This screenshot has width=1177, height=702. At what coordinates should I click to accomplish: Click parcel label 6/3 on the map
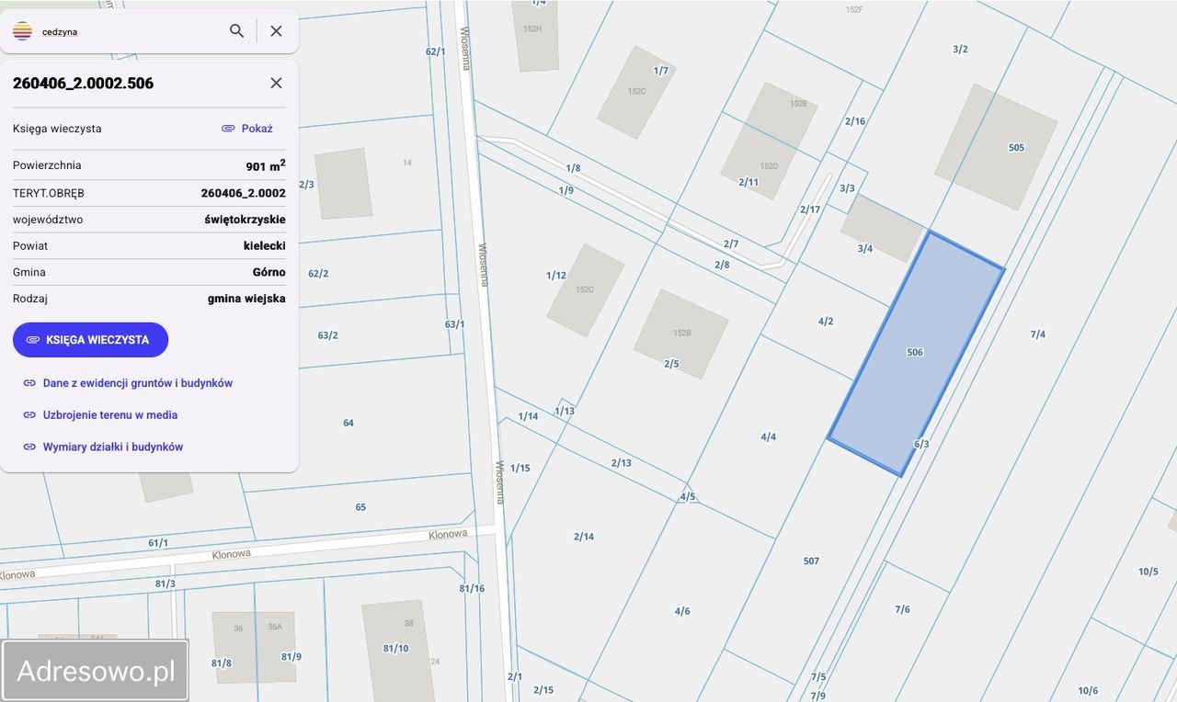point(921,445)
